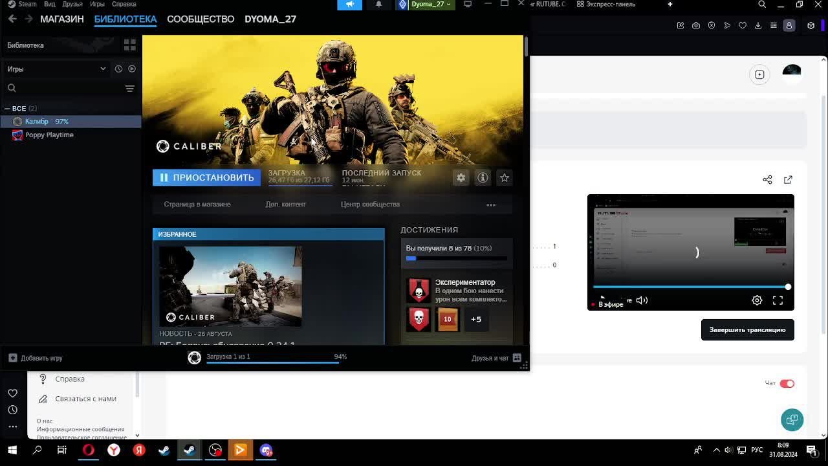Open settings gear for Caliber game
The image size is (828, 466).
461,177
